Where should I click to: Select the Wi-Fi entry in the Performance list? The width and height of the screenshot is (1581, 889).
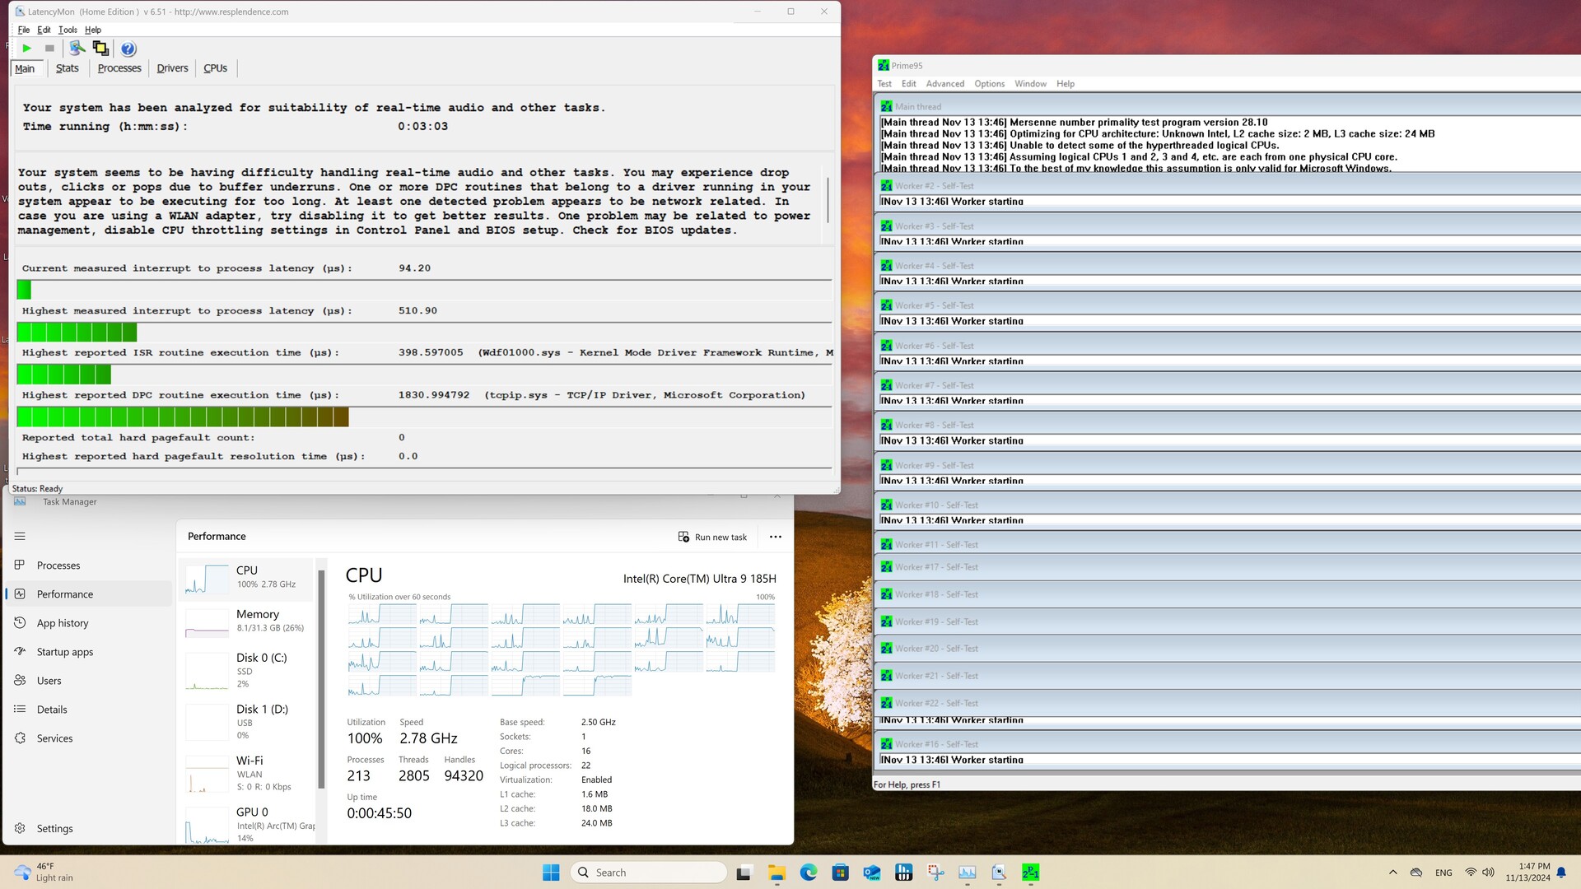point(247,772)
